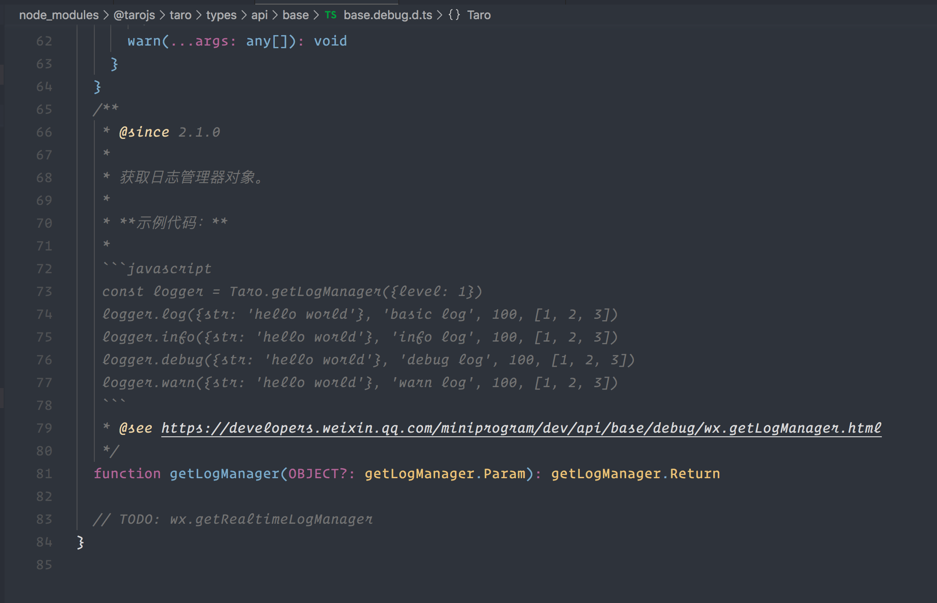Click chevron before Taro namespace symbol
The image size is (937, 603).
439,15
